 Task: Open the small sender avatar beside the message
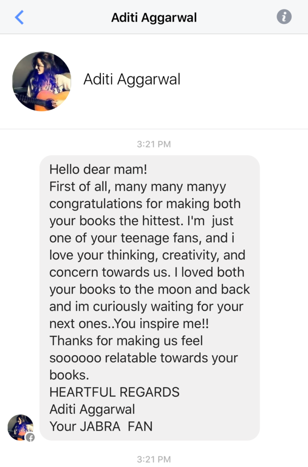pos(21,427)
